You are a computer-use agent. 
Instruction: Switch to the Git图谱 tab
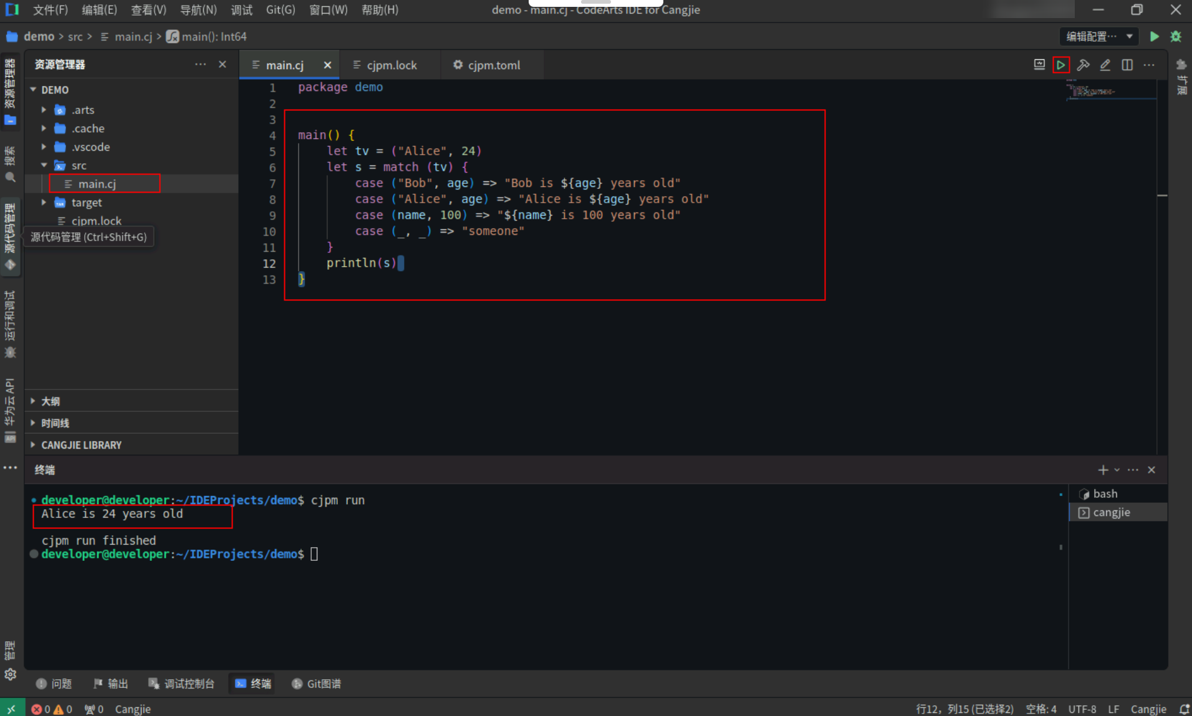(x=317, y=684)
